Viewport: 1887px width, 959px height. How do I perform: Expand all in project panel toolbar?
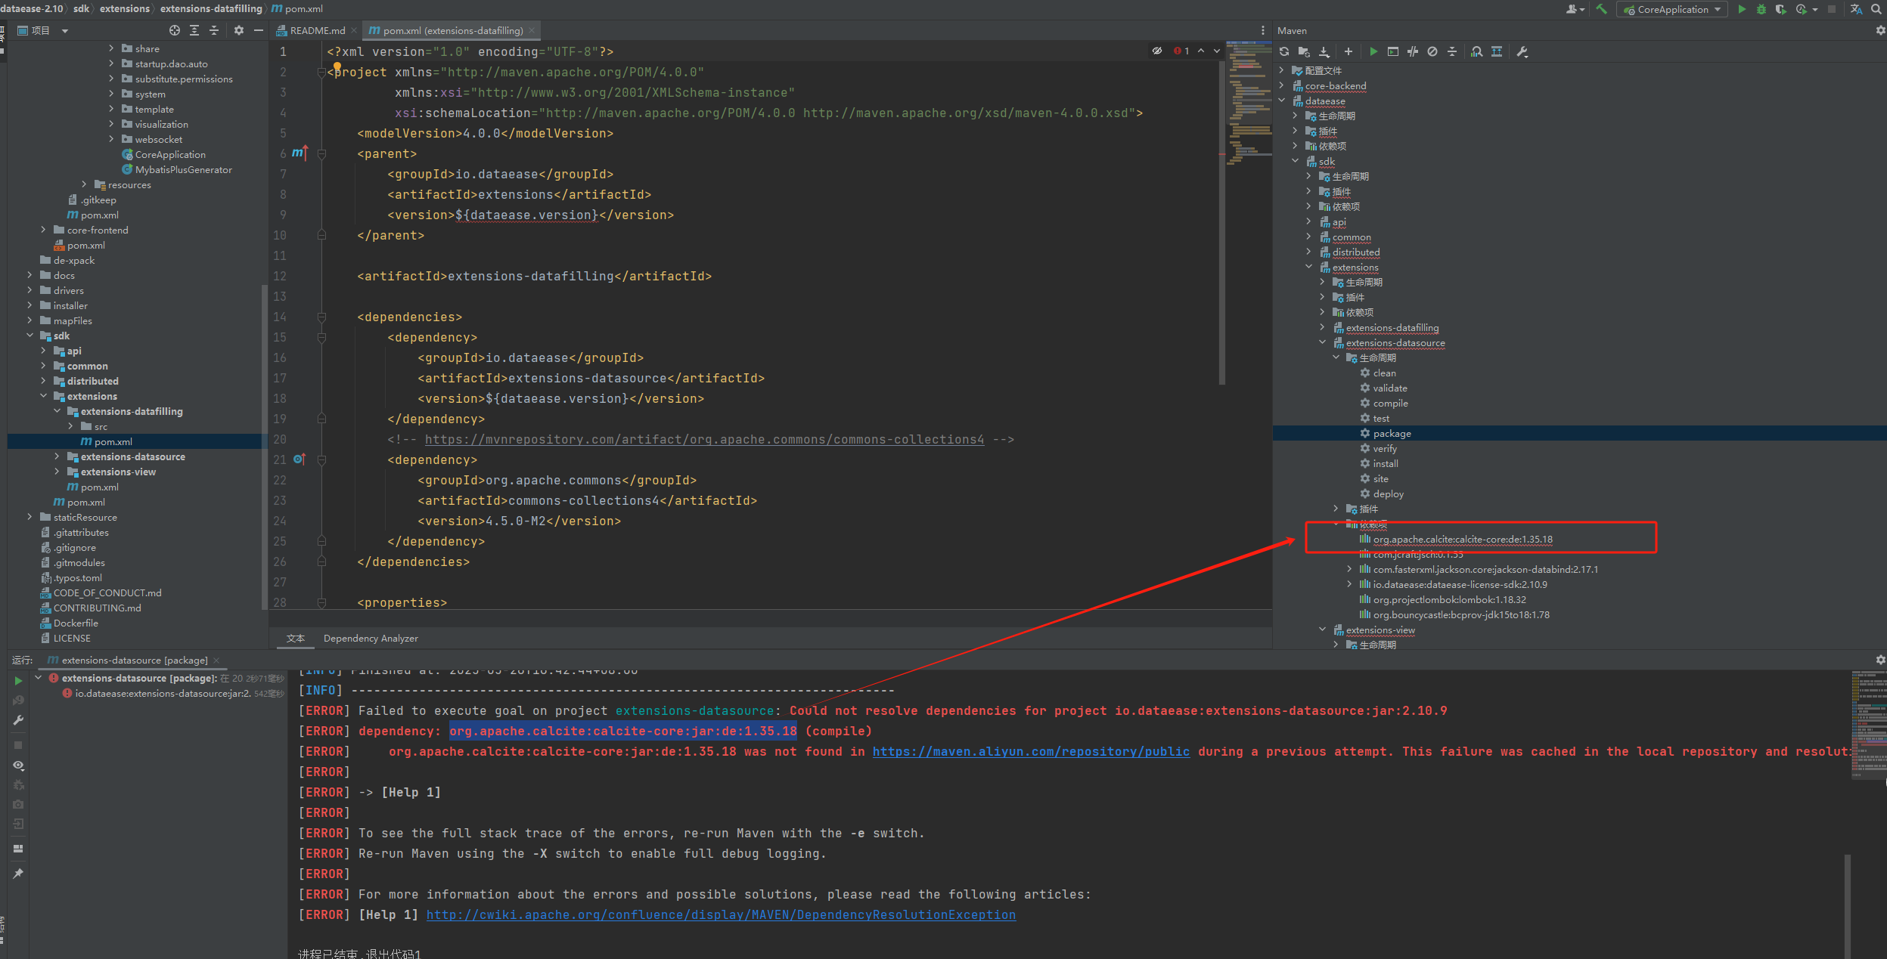pyautogui.click(x=194, y=30)
